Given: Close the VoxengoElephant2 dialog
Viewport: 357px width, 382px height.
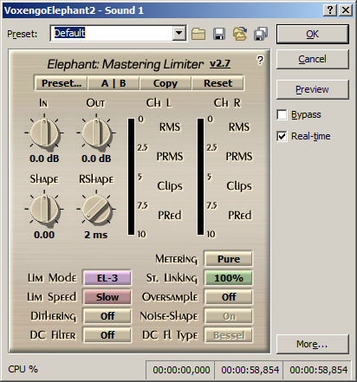Looking at the screenshot, I should pyautogui.click(x=346, y=10).
